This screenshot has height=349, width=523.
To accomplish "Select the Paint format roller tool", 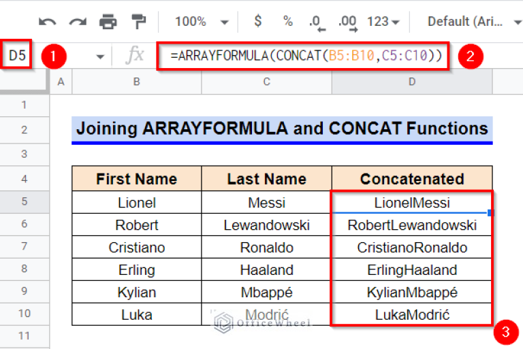I will pos(138,22).
